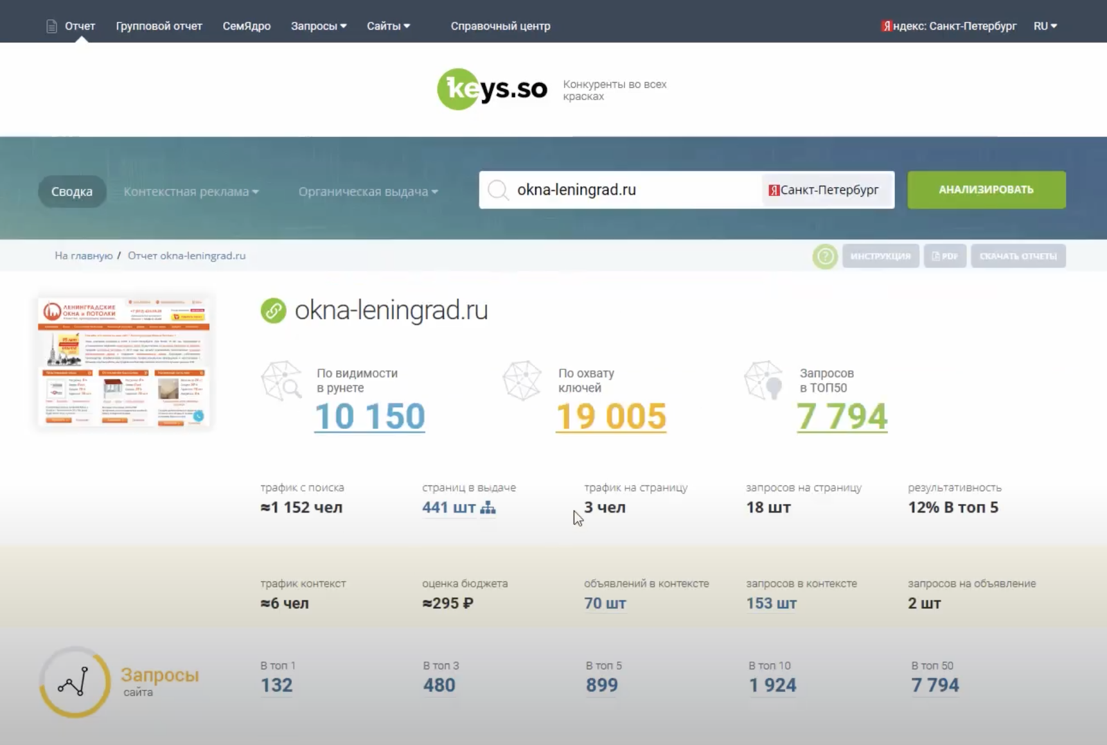The height and width of the screenshot is (745, 1107).
Task: Open the 19 005 keyword coverage link
Action: point(611,417)
